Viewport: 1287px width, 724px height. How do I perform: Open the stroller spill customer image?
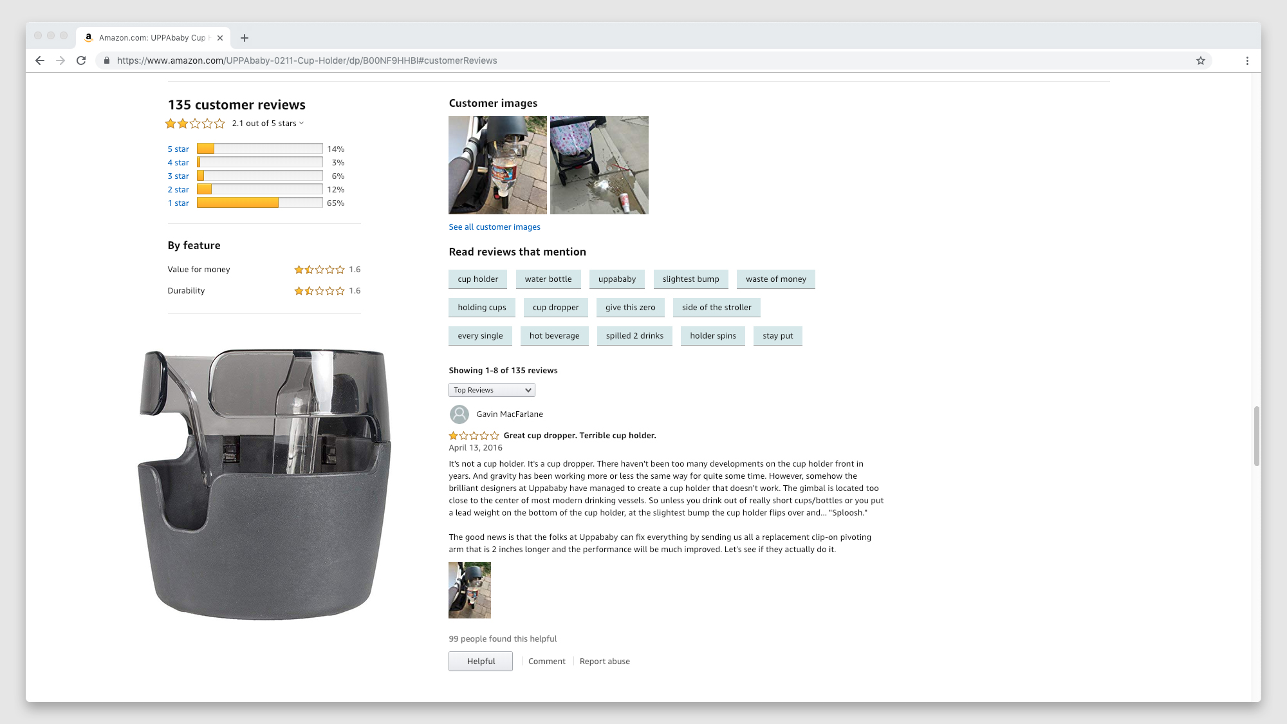[598, 165]
